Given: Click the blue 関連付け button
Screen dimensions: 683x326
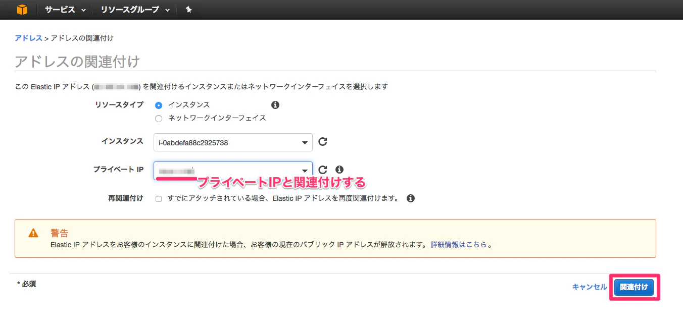Looking at the screenshot, I should click(634, 287).
